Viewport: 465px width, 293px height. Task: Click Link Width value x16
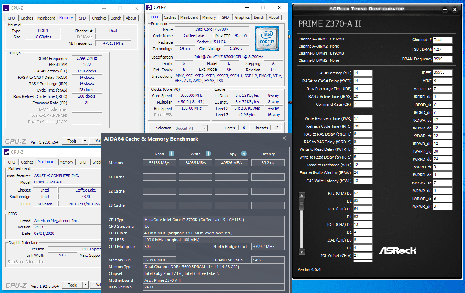pyautogui.click(x=62, y=255)
